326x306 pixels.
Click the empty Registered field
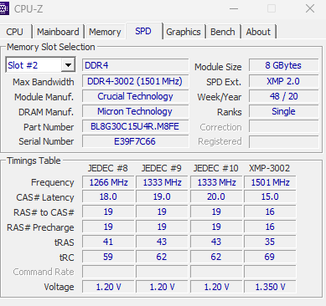click(x=283, y=141)
